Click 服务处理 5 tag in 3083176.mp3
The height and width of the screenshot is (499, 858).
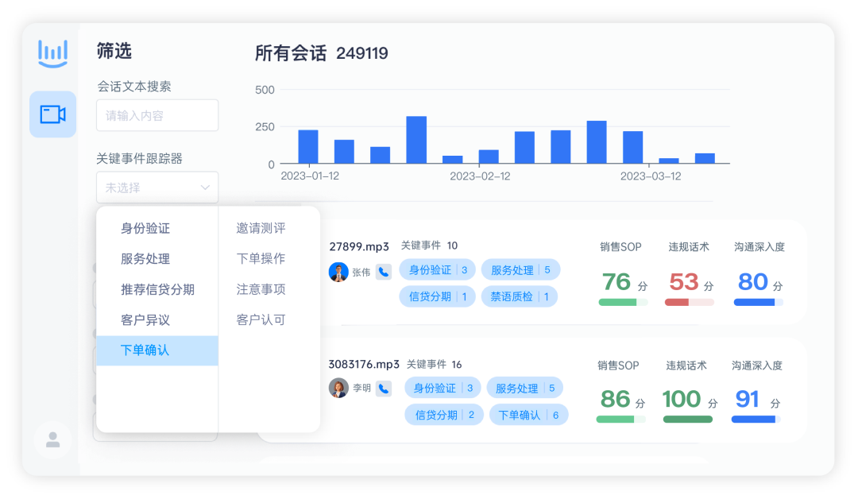(525, 388)
